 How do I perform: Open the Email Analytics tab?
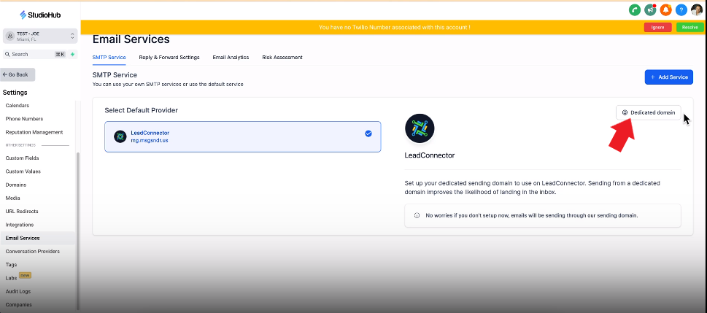coord(231,58)
